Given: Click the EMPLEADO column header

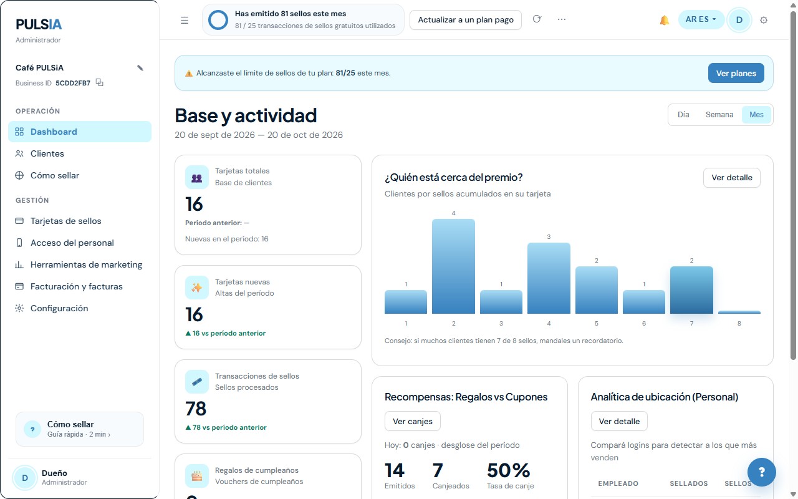Looking at the screenshot, I should click(x=618, y=483).
